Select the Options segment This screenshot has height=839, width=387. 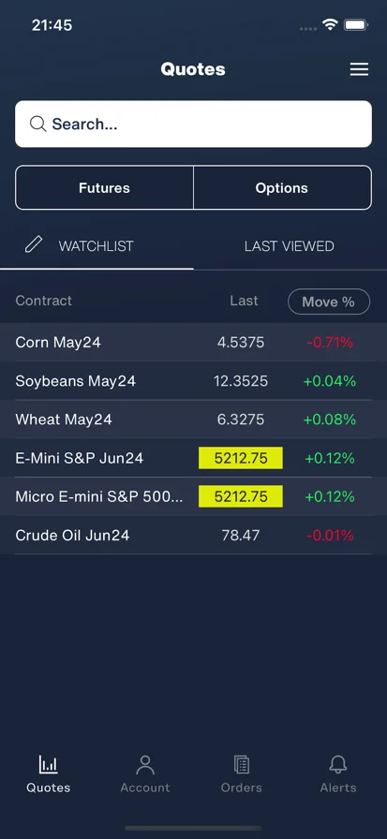[282, 188]
